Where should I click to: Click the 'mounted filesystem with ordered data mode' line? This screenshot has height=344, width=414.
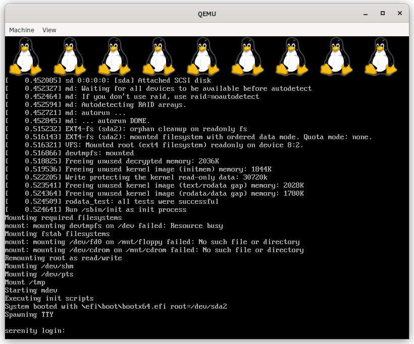coord(188,137)
